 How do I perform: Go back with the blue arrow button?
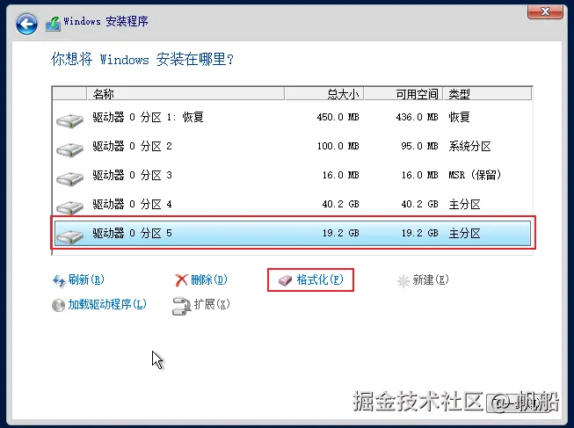point(26,24)
